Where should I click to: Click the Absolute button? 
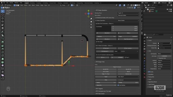tap(106, 33)
